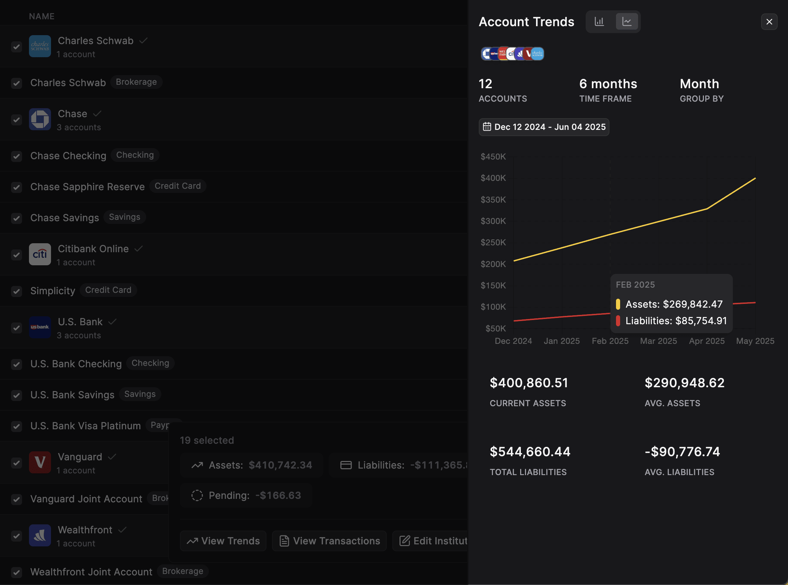The height and width of the screenshot is (585, 788).
Task: Click the U.S. Bank logo icon
Action: click(40, 327)
